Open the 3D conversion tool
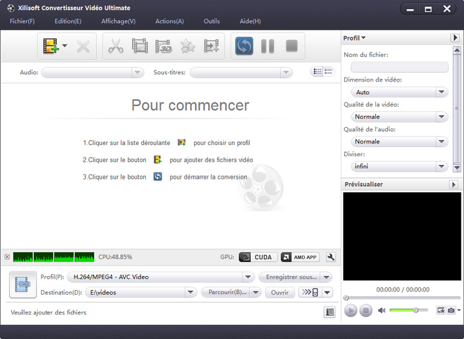464x339 pixels. (164, 46)
